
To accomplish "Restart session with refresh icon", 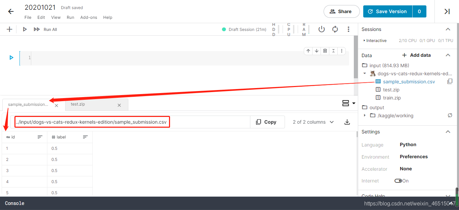I will click(335, 29).
